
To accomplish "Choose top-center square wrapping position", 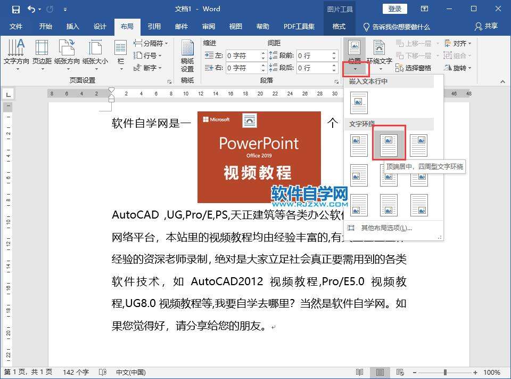I will pyautogui.click(x=389, y=146).
